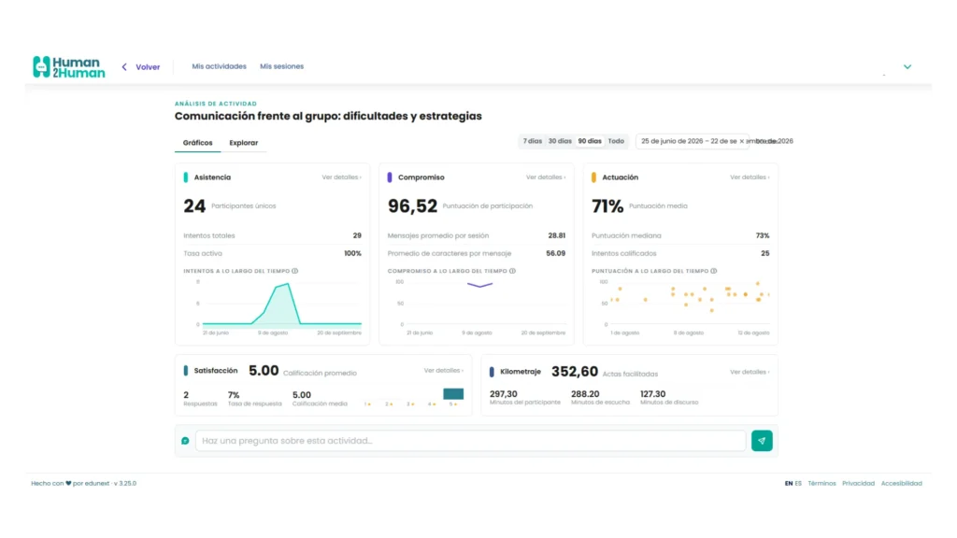Open Ver detalles for Actuación

pyautogui.click(x=750, y=177)
